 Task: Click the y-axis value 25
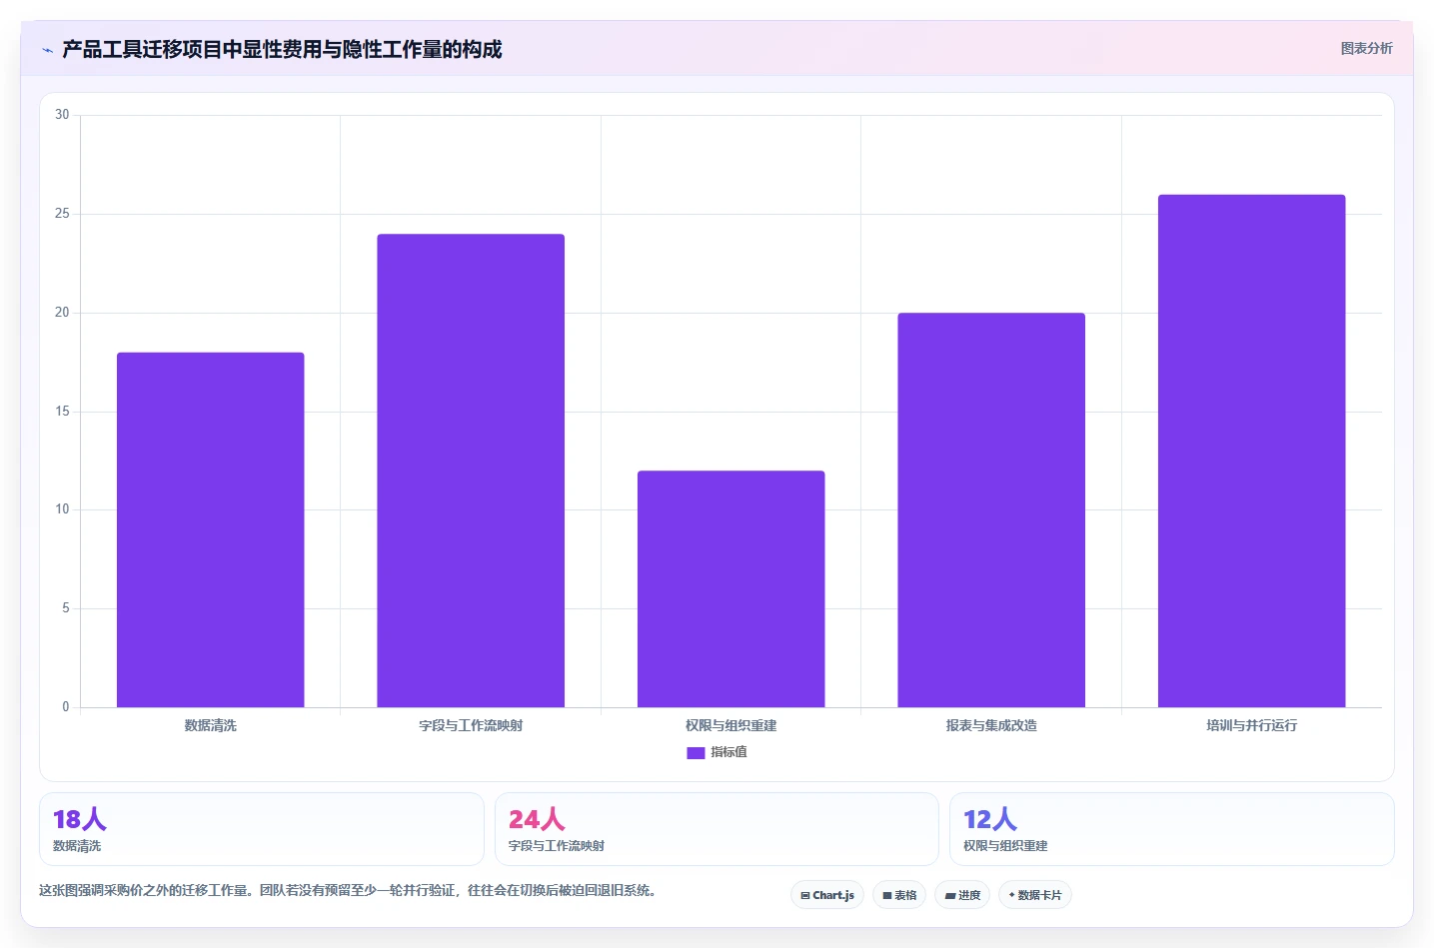tap(62, 214)
